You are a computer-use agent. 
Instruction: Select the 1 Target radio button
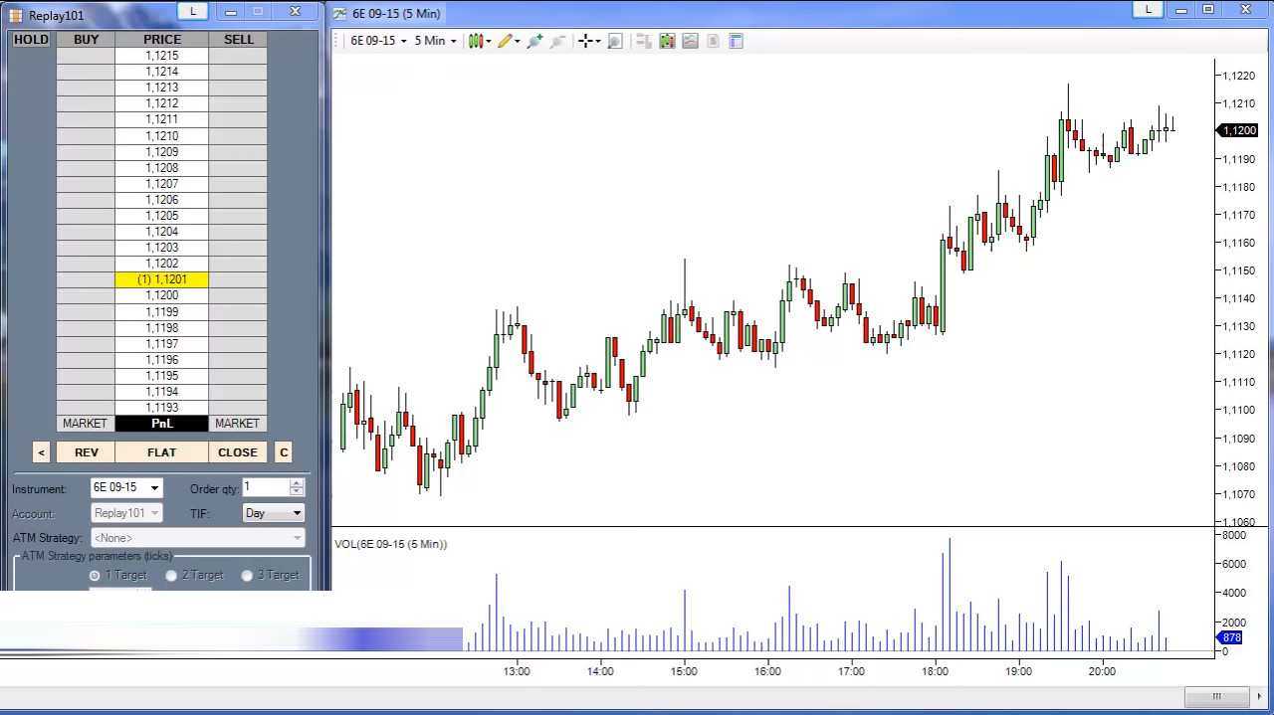[x=96, y=575]
